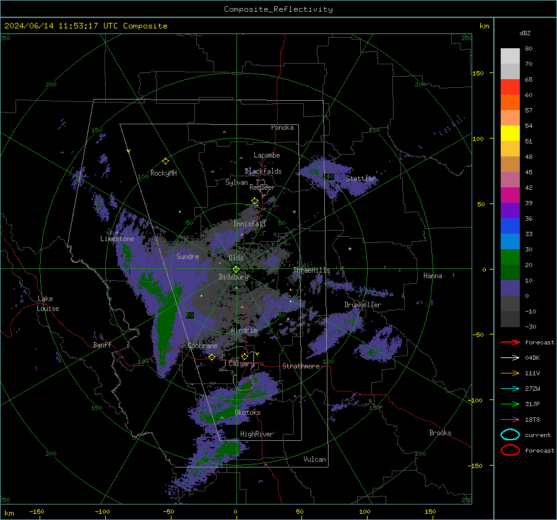Click the Hanna label

(433, 276)
